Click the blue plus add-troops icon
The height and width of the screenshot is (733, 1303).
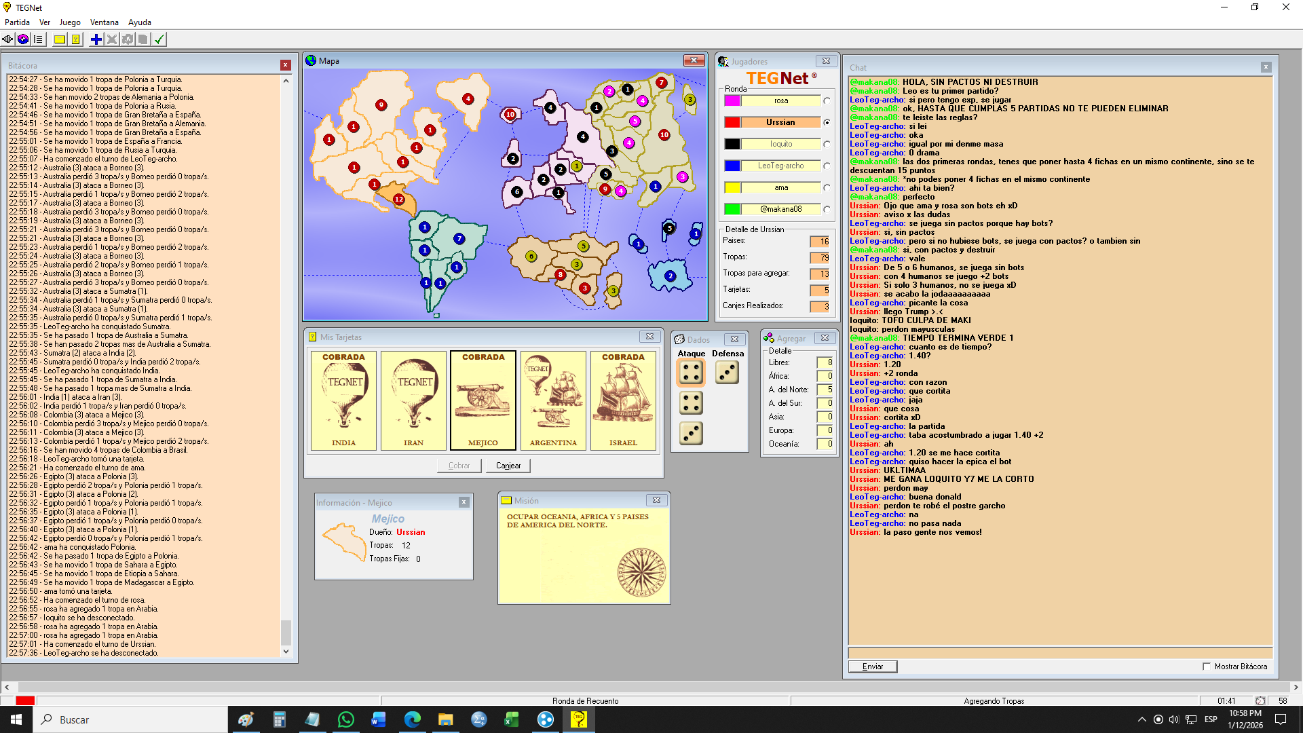96,39
